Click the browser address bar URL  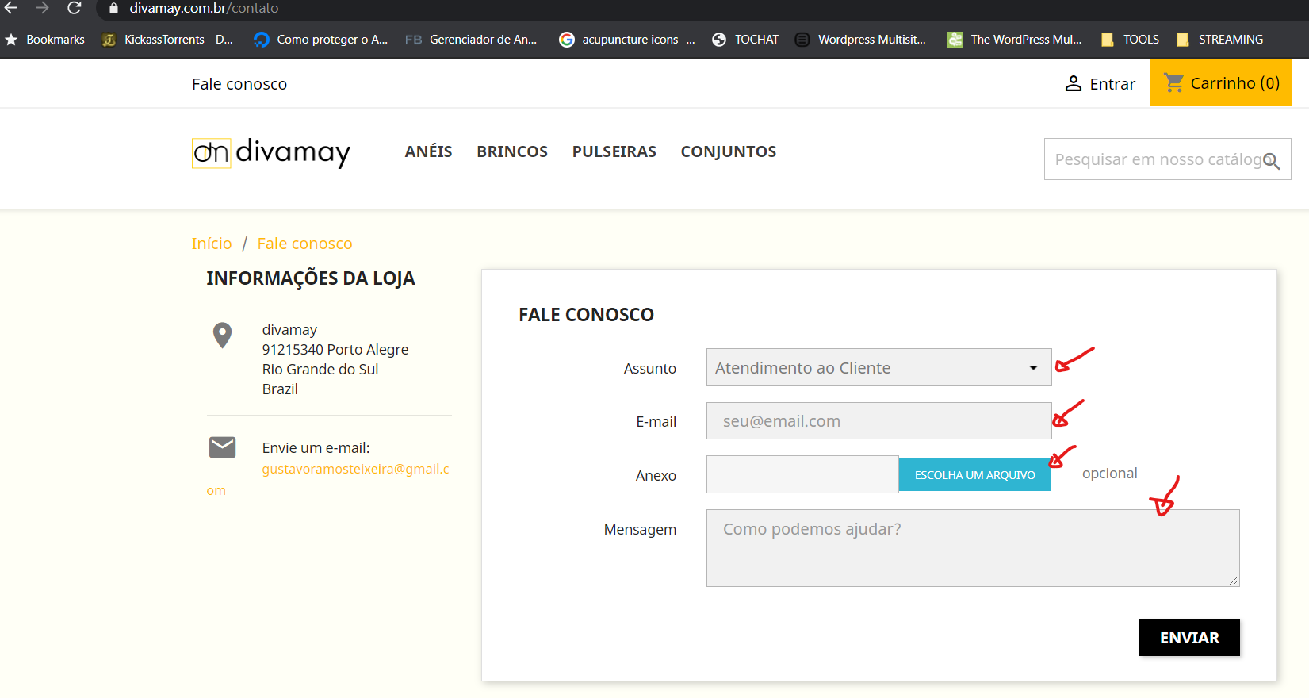[x=204, y=8]
